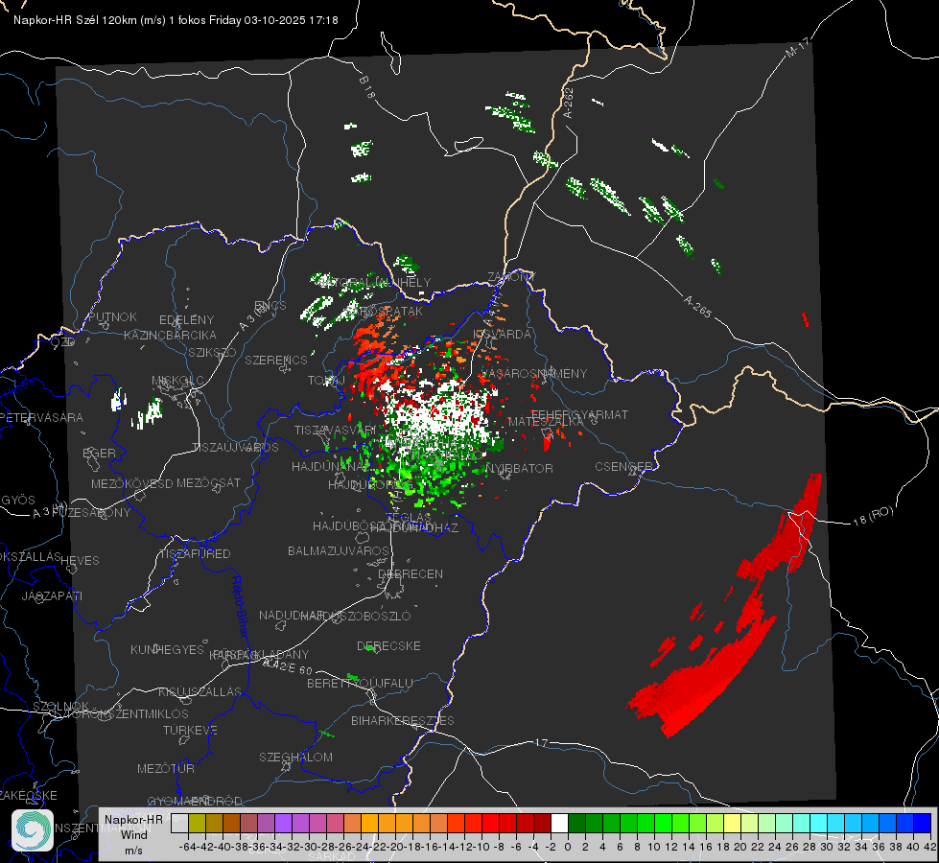
Task: Select the FEHÉRGYARMAT town label
Action: (x=579, y=414)
